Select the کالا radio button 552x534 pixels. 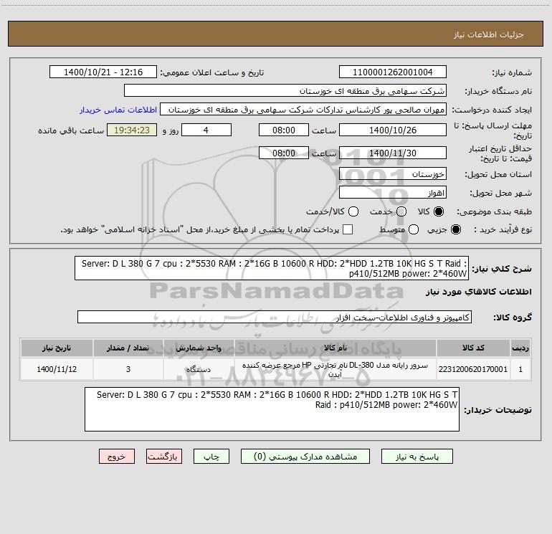439,212
